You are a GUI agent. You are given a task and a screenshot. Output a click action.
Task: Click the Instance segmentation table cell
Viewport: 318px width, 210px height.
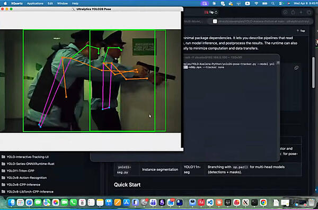tap(160, 169)
